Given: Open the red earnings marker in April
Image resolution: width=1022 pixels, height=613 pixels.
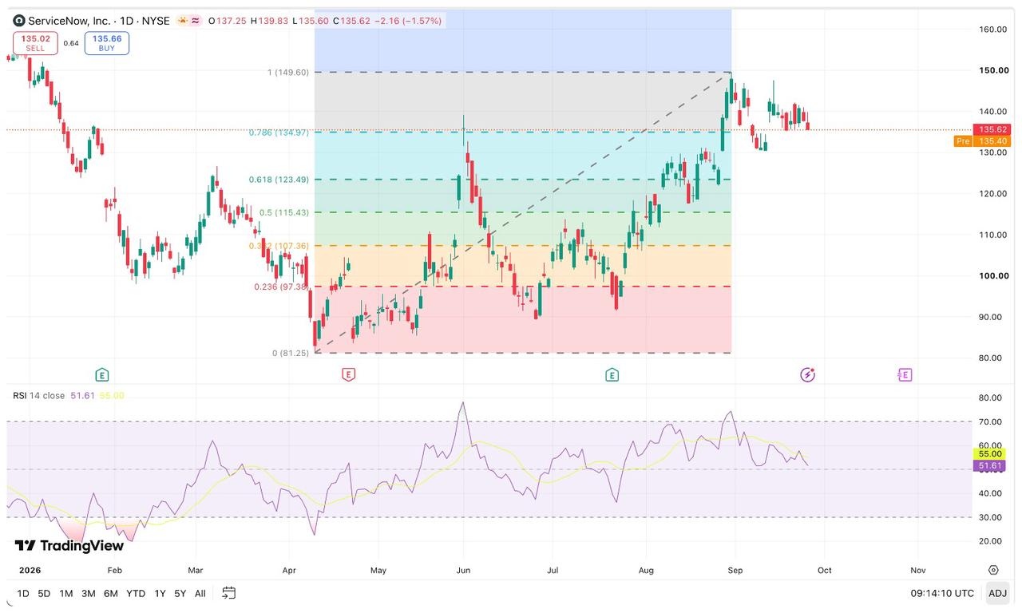Looking at the screenshot, I should click(x=348, y=374).
